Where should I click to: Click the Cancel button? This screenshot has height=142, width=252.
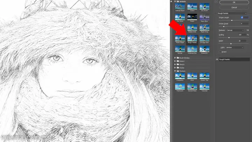pyautogui.click(x=234, y=7)
